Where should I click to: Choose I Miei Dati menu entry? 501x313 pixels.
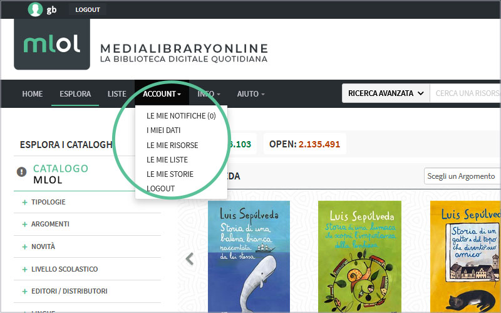pos(163,130)
